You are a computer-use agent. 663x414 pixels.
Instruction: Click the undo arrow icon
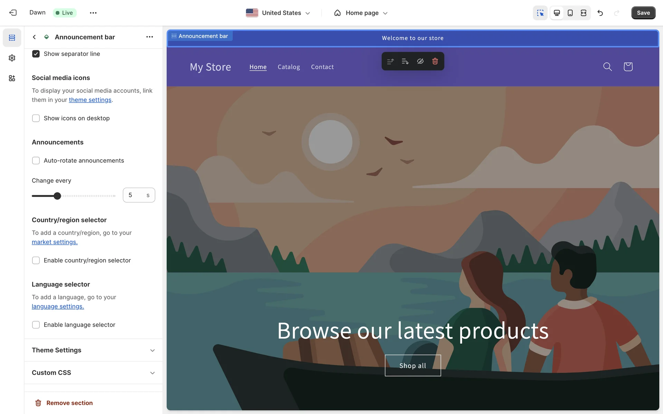coord(600,13)
